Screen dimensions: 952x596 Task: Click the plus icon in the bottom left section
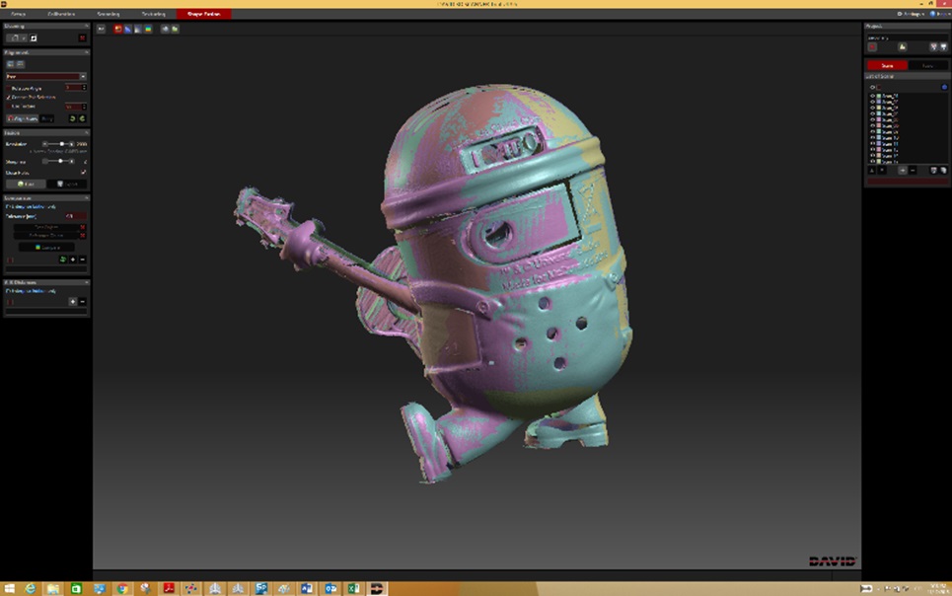tap(73, 301)
